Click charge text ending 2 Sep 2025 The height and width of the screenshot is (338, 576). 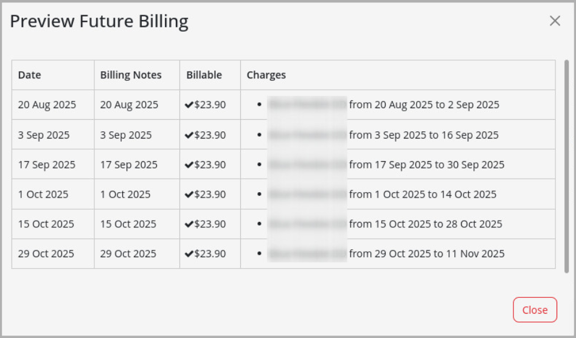pyautogui.click(x=424, y=105)
